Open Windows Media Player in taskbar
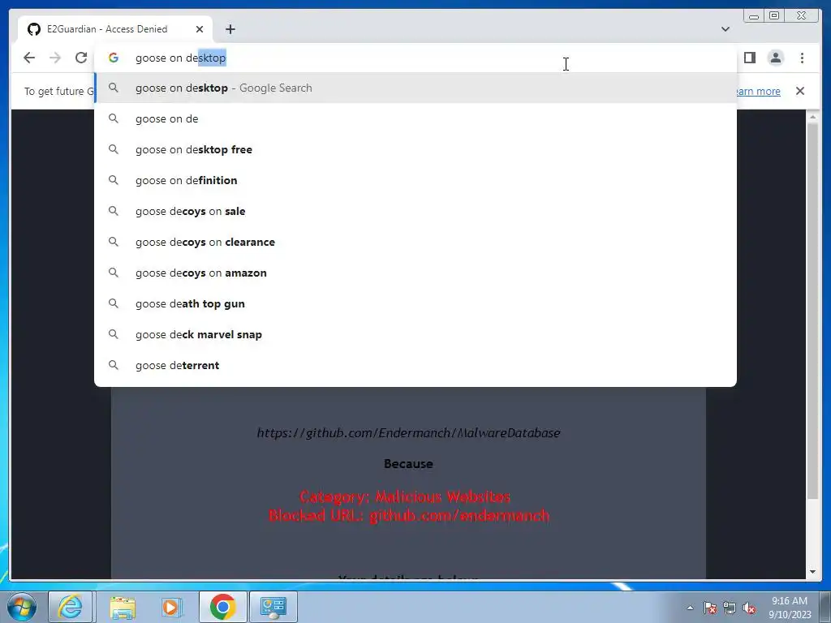This screenshot has width=831, height=623. [x=172, y=607]
